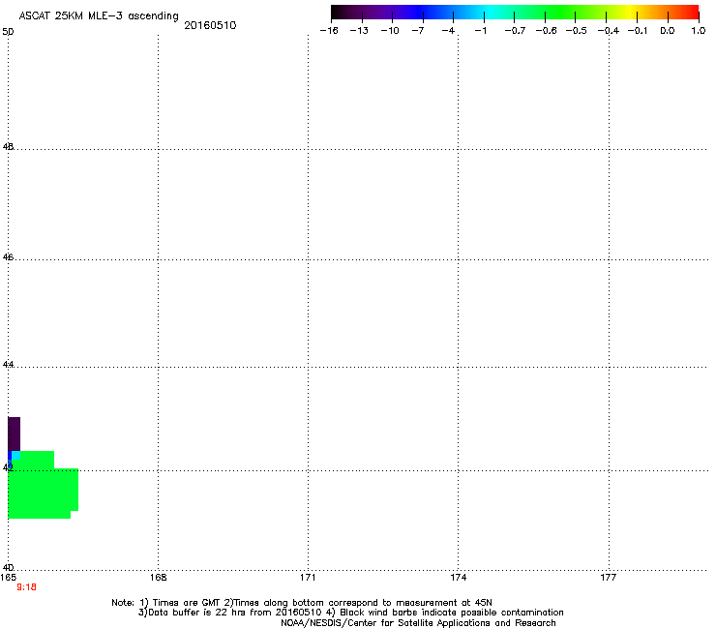The image size is (716, 629).
Task: Click the dark purple data block on map
Action: tap(15, 434)
